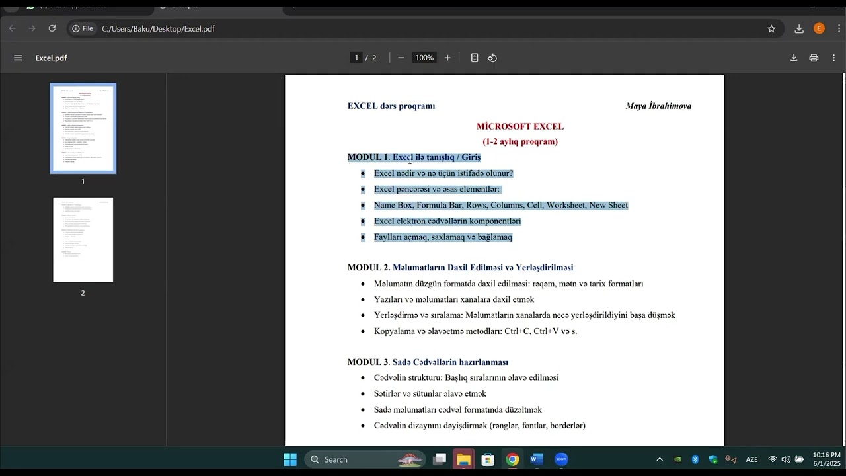Print the PDF document
The height and width of the screenshot is (476, 846).
tap(814, 58)
